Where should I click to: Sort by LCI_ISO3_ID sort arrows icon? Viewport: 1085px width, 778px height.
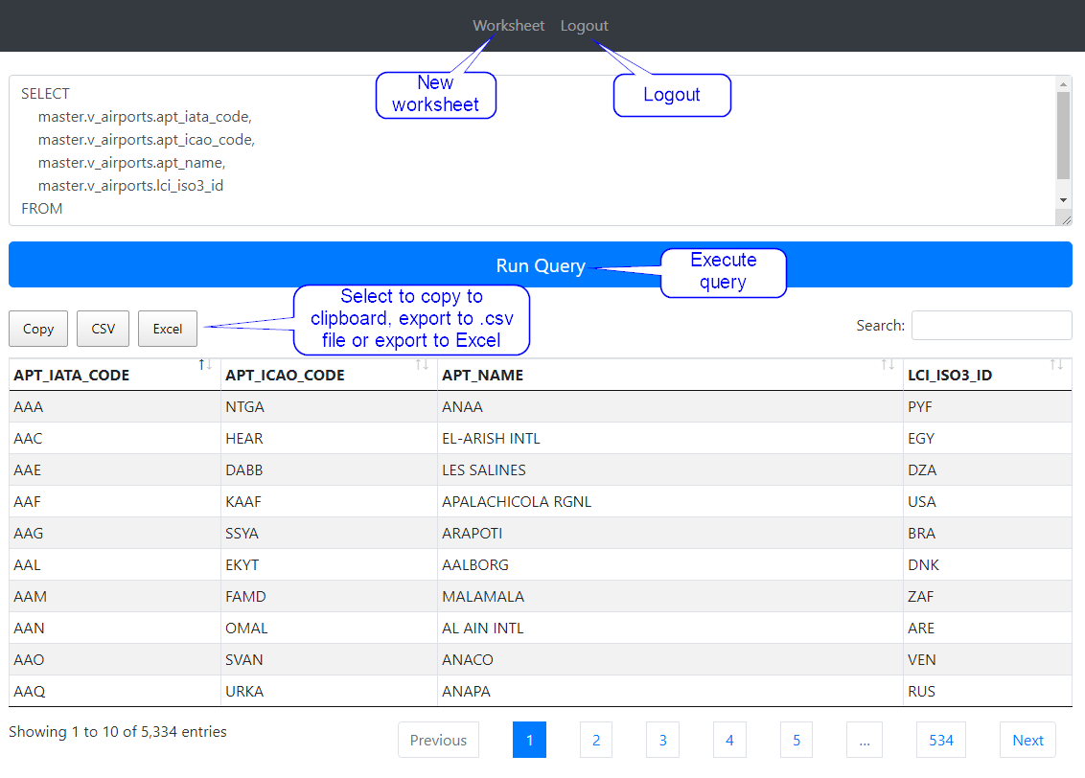pos(1056,364)
